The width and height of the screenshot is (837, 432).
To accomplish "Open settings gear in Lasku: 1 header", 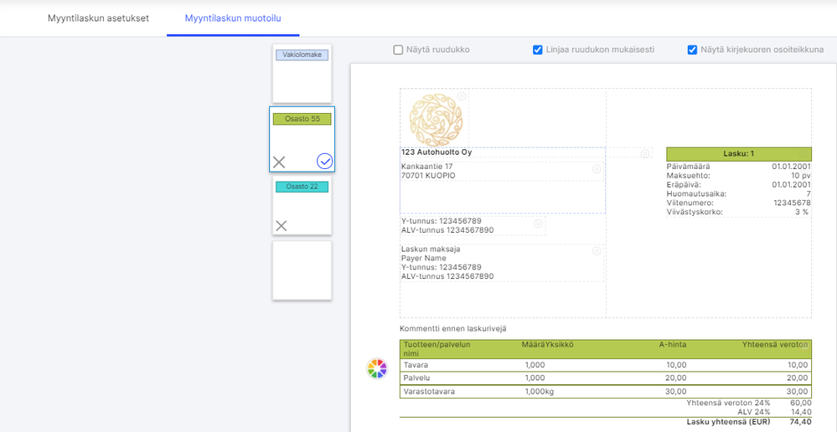I will coord(805,153).
